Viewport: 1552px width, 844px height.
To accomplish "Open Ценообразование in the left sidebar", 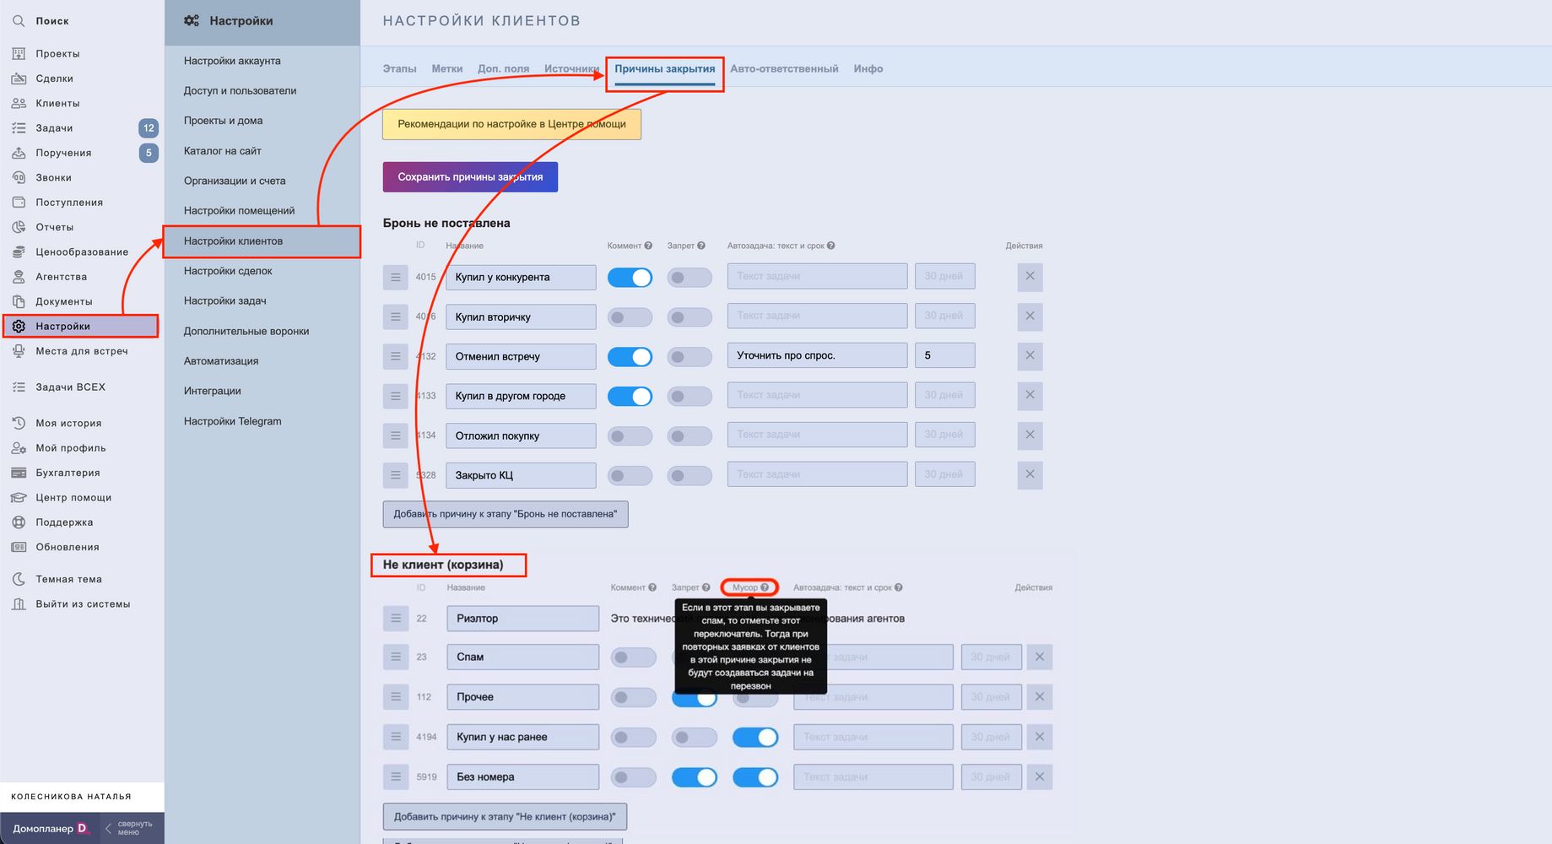I will click(x=82, y=252).
